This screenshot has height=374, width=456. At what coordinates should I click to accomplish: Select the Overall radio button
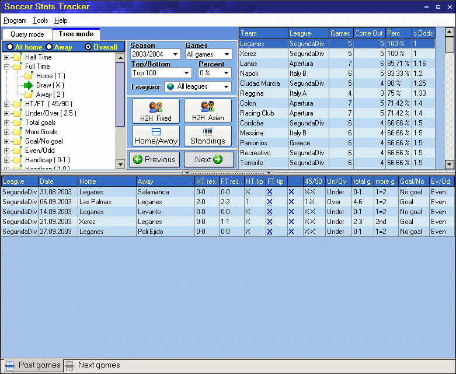coord(88,47)
